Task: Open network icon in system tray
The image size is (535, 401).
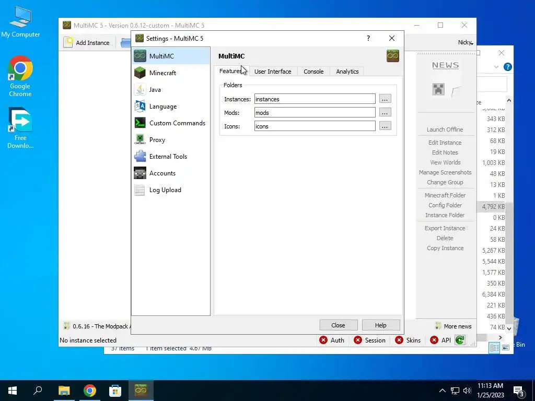Action: pos(455,391)
